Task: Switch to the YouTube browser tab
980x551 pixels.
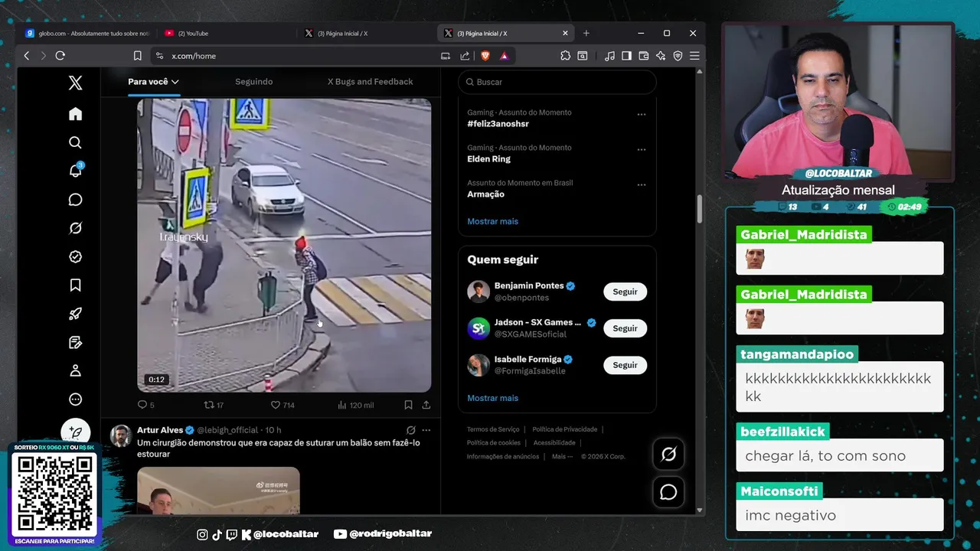Action: coord(227,34)
